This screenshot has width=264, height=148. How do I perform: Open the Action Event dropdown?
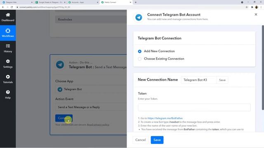[x=91, y=107]
